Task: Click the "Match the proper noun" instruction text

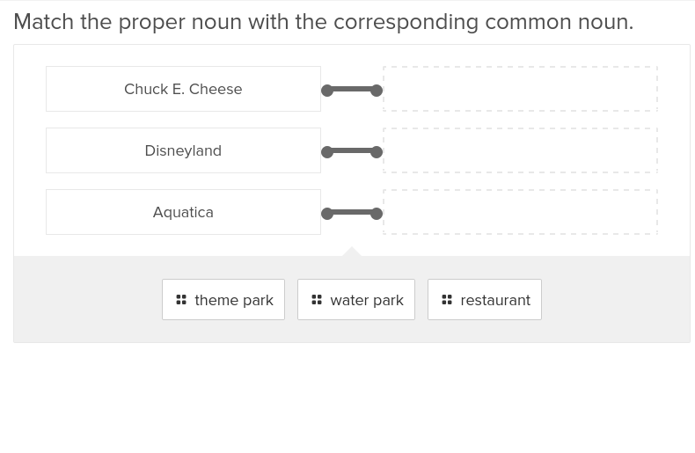Action: (x=323, y=22)
